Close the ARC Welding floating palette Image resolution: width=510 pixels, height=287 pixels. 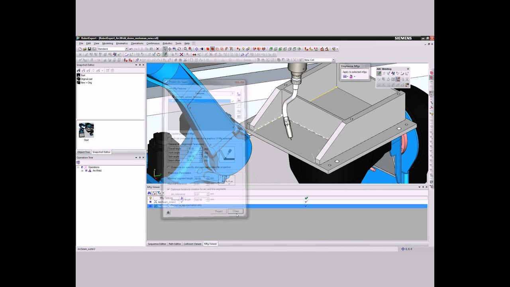[408, 69]
